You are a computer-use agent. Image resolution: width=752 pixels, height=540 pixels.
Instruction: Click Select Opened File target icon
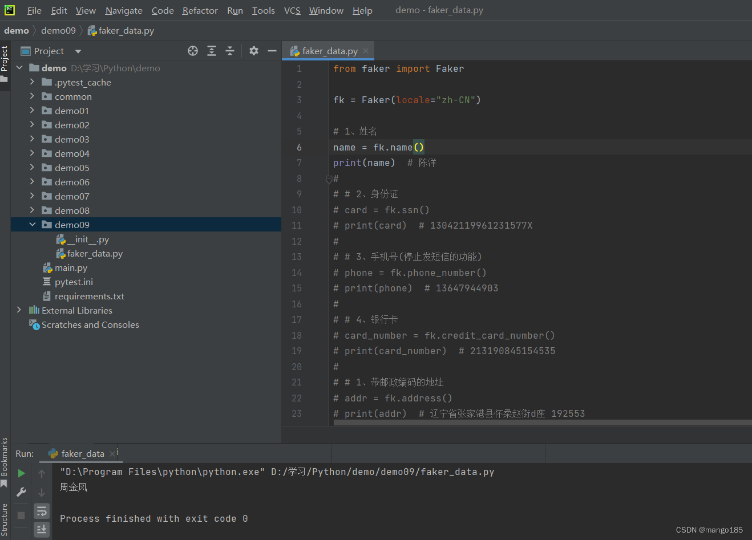click(x=193, y=51)
